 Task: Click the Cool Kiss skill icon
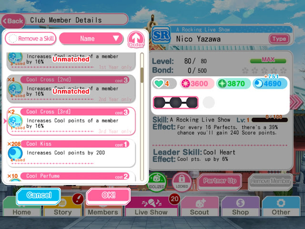(15, 154)
